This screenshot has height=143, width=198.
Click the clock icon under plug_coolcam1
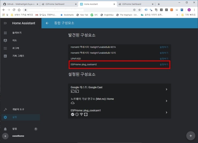coord(77,114)
